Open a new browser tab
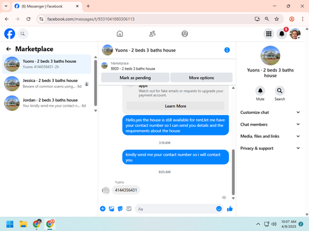Screen dimensions: 309x231 (88, 6)
